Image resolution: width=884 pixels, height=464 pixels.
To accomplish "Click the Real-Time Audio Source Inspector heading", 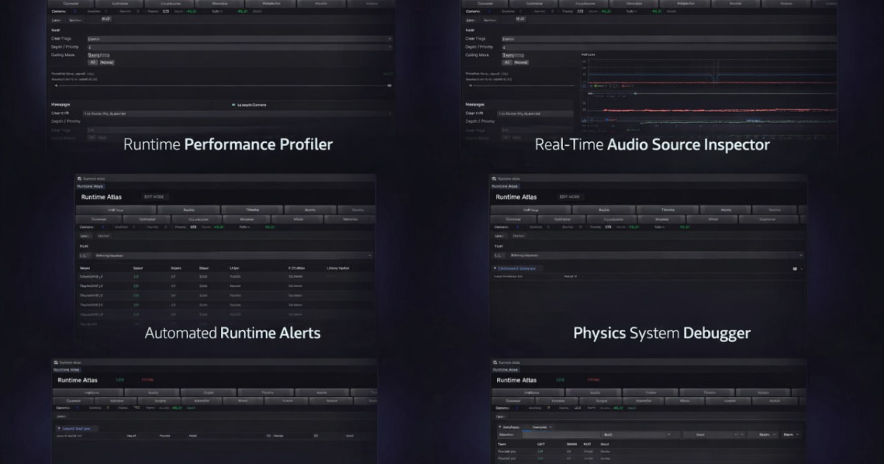I will point(652,145).
